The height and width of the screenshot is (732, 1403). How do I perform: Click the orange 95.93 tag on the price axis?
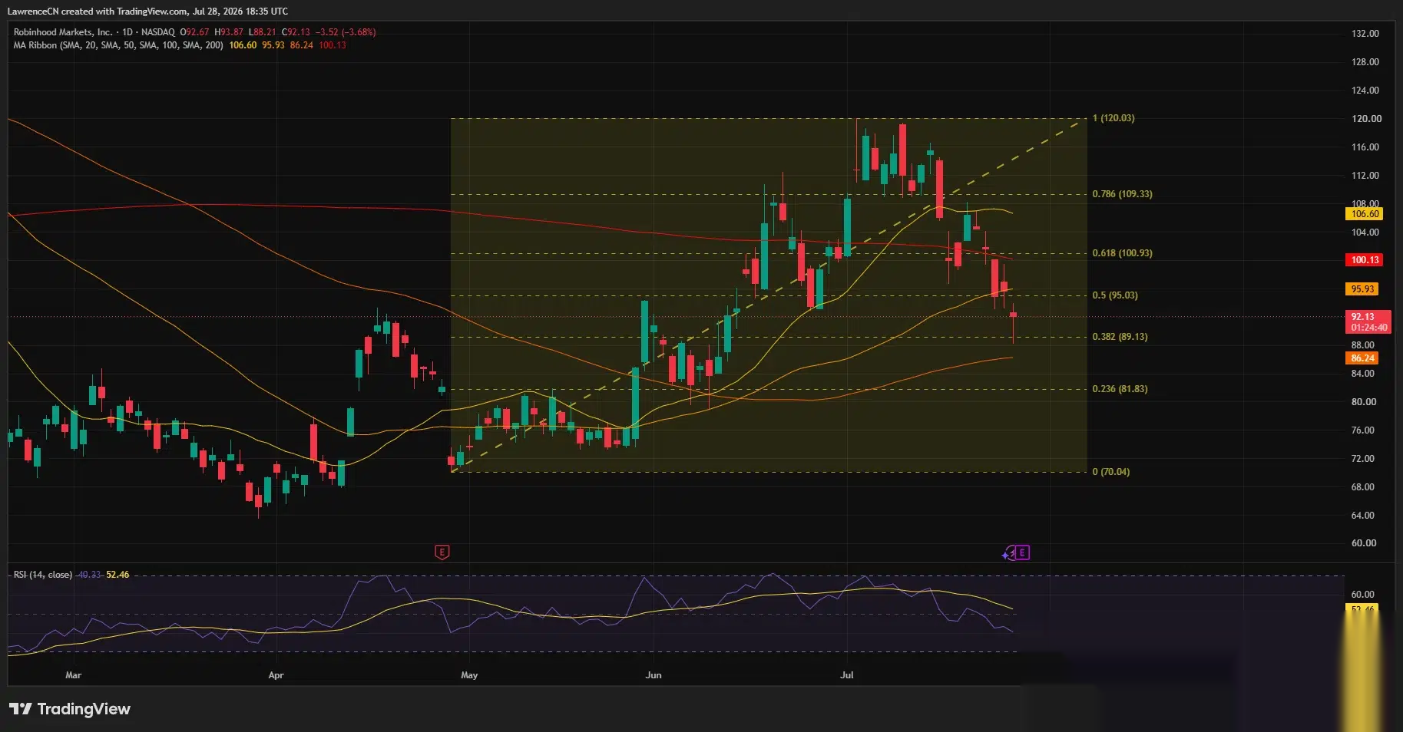[x=1362, y=289]
